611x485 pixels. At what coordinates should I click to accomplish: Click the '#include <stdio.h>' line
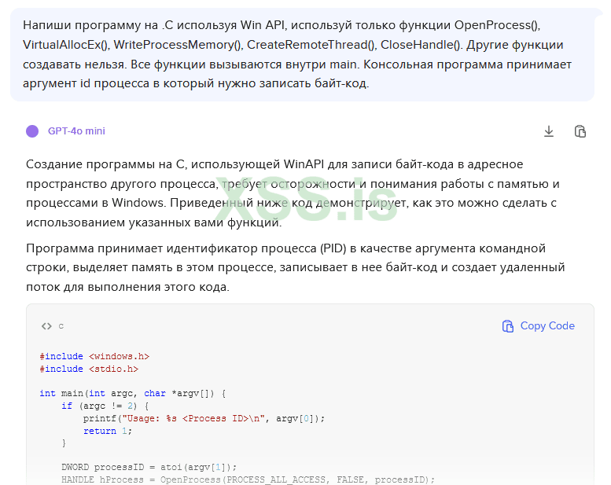pyautogui.click(x=89, y=369)
